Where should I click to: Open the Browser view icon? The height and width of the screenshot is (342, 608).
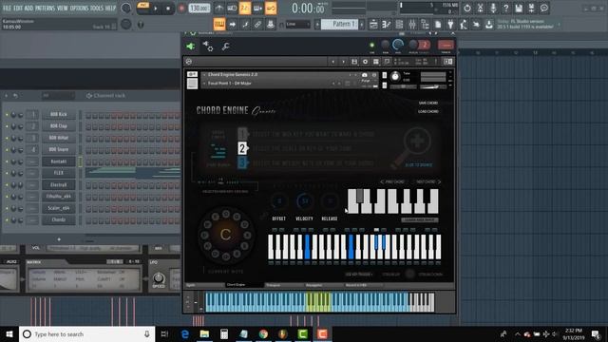point(425,25)
